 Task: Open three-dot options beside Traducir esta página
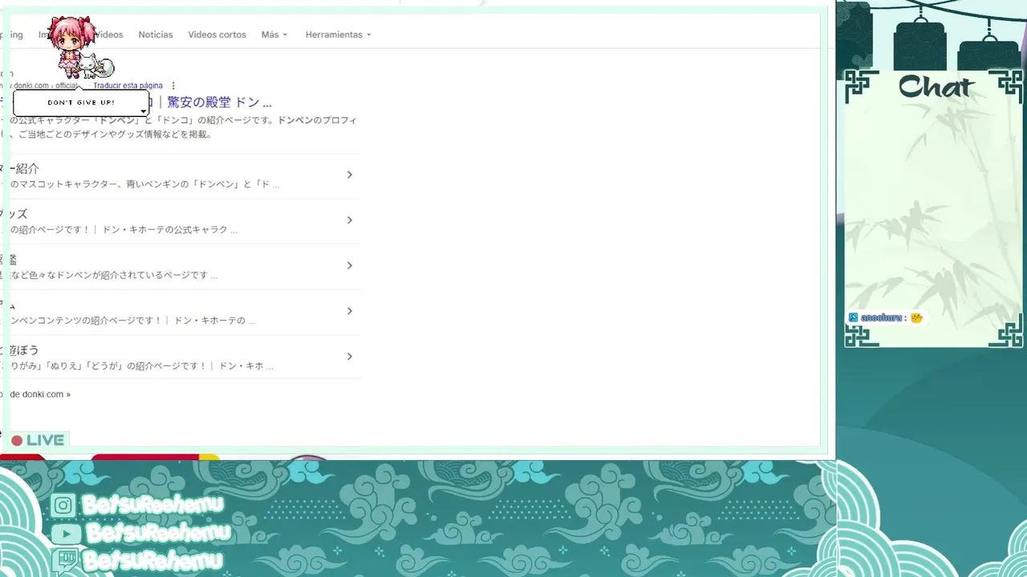coord(173,86)
